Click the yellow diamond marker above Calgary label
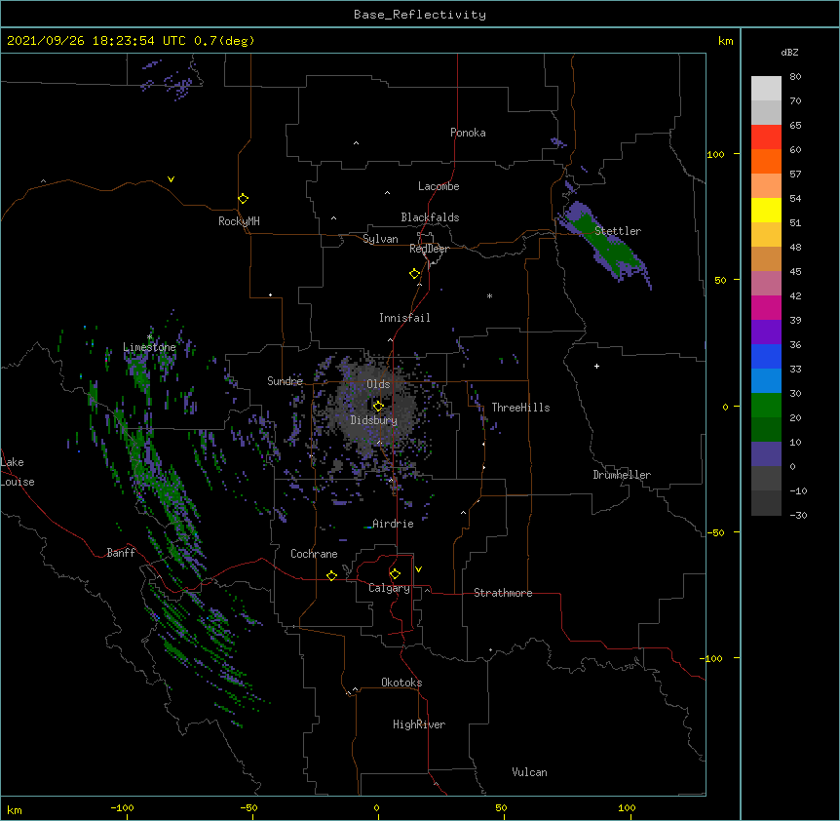The height and width of the screenshot is (821, 840). click(x=395, y=574)
